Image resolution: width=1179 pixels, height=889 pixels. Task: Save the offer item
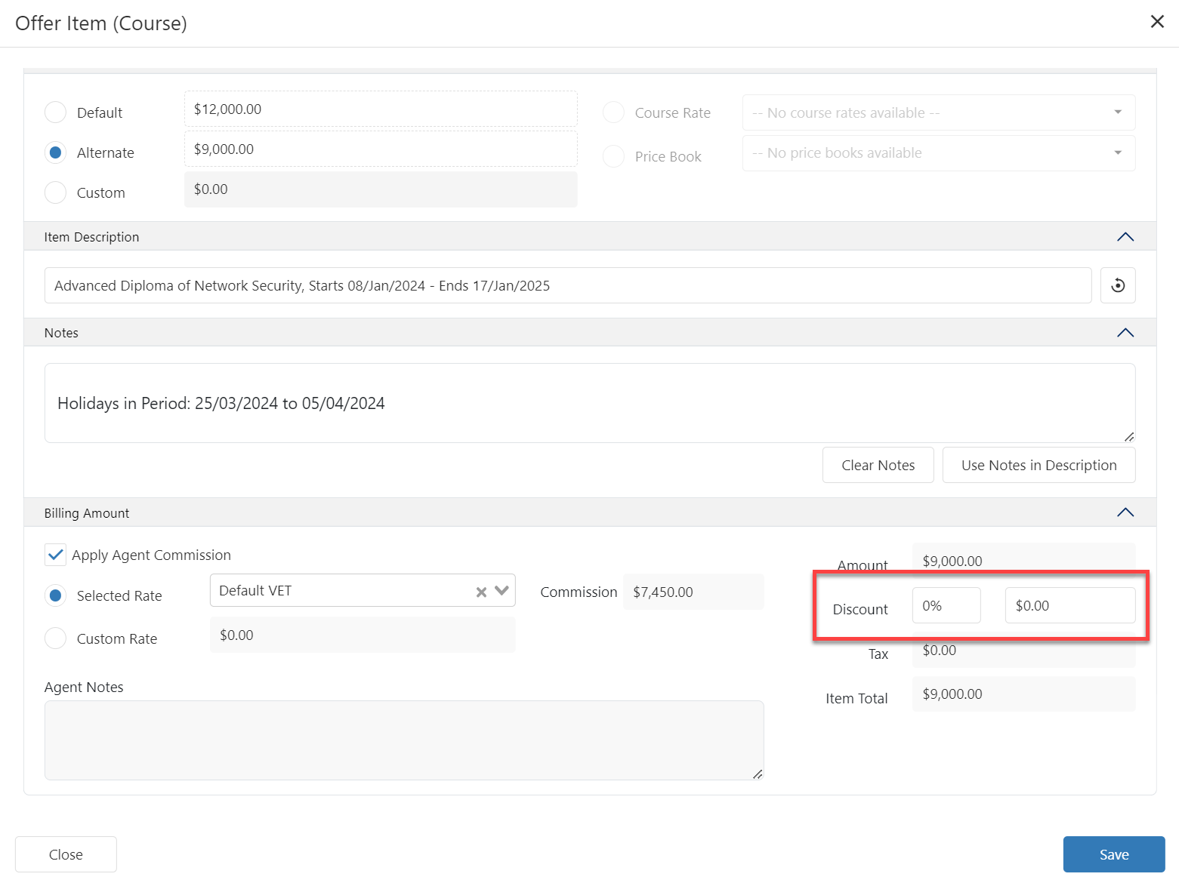(1113, 854)
